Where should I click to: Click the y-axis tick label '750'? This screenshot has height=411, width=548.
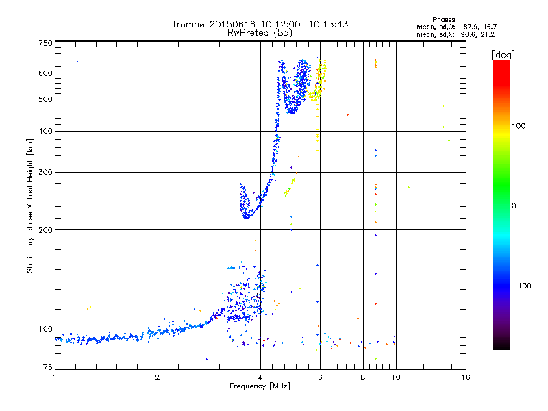pyautogui.click(x=46, y=43)
